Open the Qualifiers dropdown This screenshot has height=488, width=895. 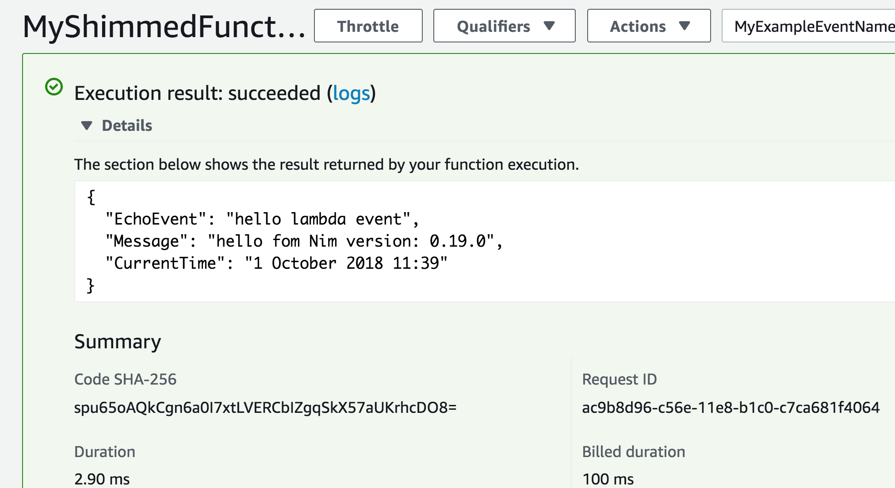tap(504, 26)
